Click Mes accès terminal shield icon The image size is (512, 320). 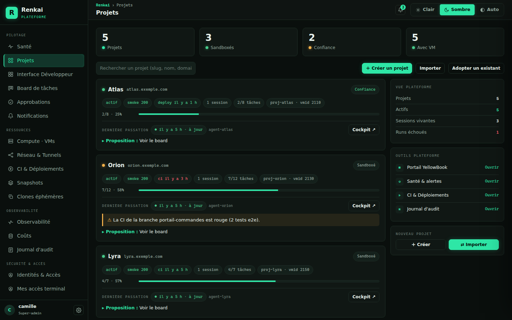(x=11, y=289)
